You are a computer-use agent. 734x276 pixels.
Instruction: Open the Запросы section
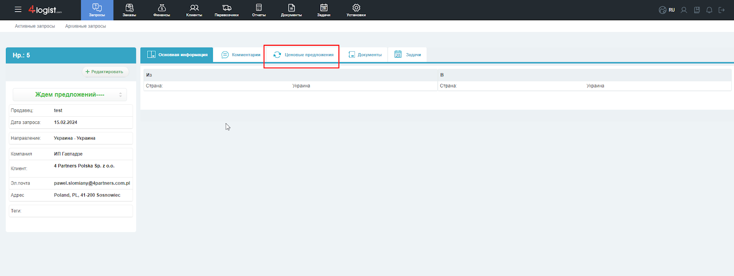[x=97, y=10]
